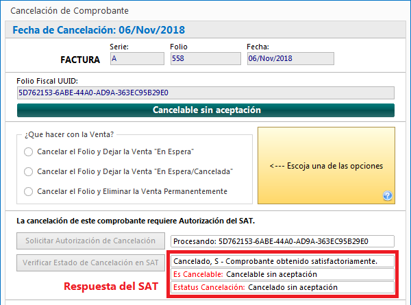Click the "requiere Autorización del SAT" notice
This screenshot has width=411, height=305.
[x=136, y=221]
